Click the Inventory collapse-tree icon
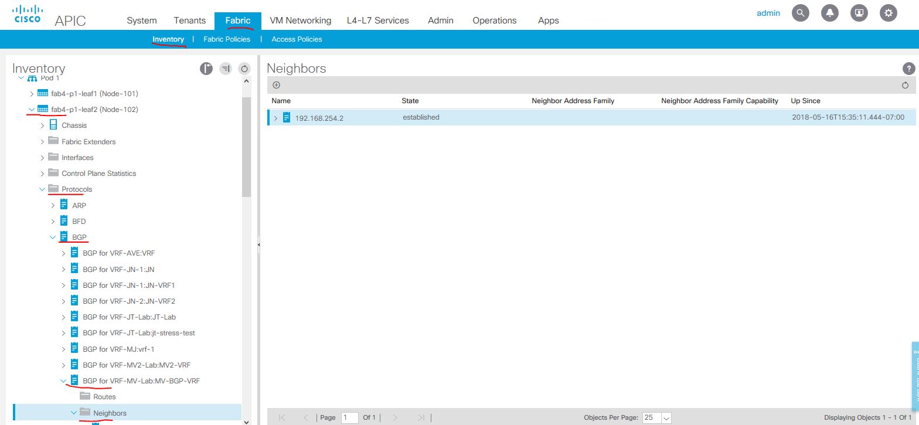This screenshot has width=919, height=425. point(226,69)
